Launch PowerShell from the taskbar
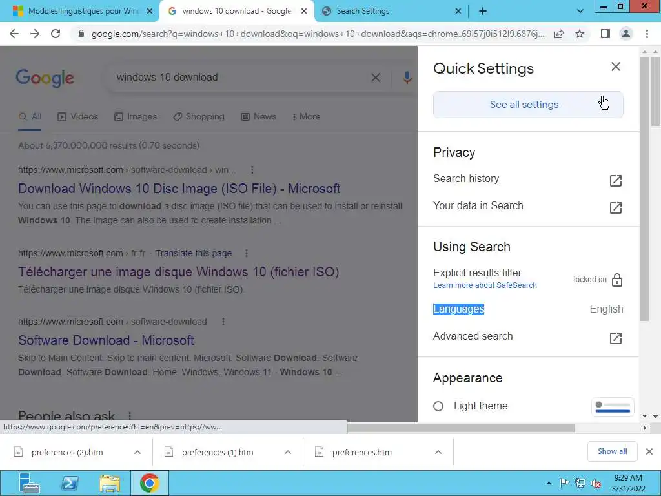 pyautogui.click(x=70, y=483)
